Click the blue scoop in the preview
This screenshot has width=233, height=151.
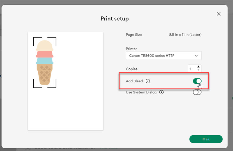coord(45,61)
